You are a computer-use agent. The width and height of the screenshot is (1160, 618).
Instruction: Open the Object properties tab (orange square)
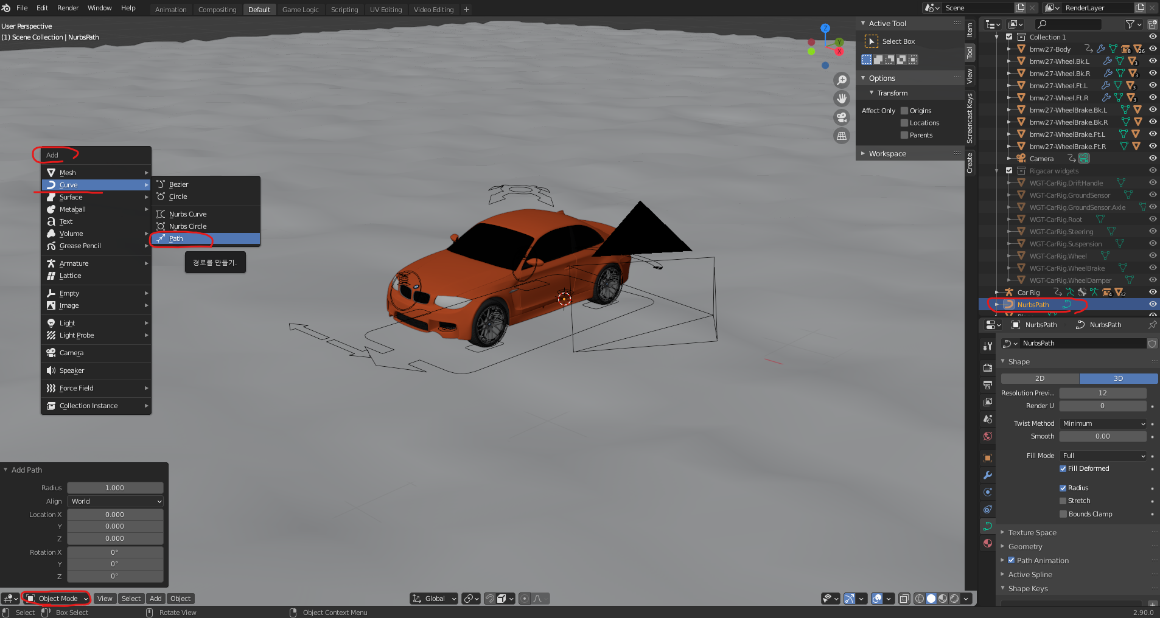pos(988,458)
